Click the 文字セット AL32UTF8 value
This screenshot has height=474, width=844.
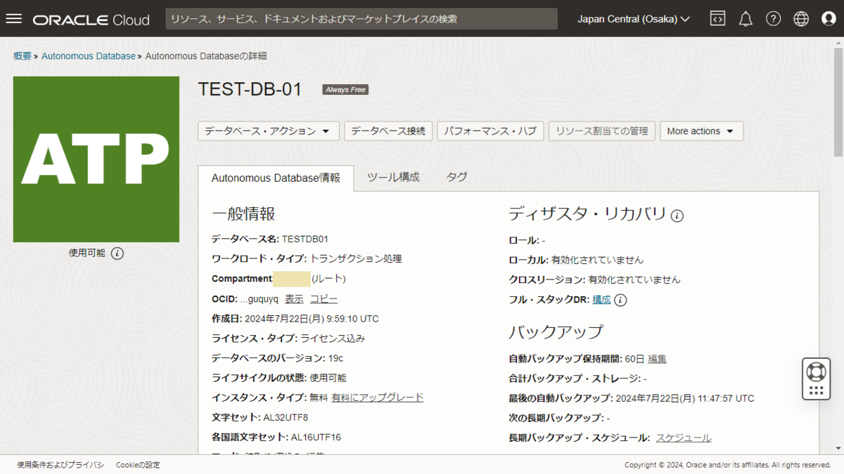(x=286, y=417)
